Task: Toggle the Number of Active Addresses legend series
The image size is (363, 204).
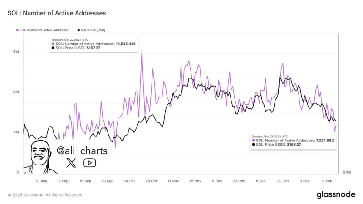Action: 43,30
